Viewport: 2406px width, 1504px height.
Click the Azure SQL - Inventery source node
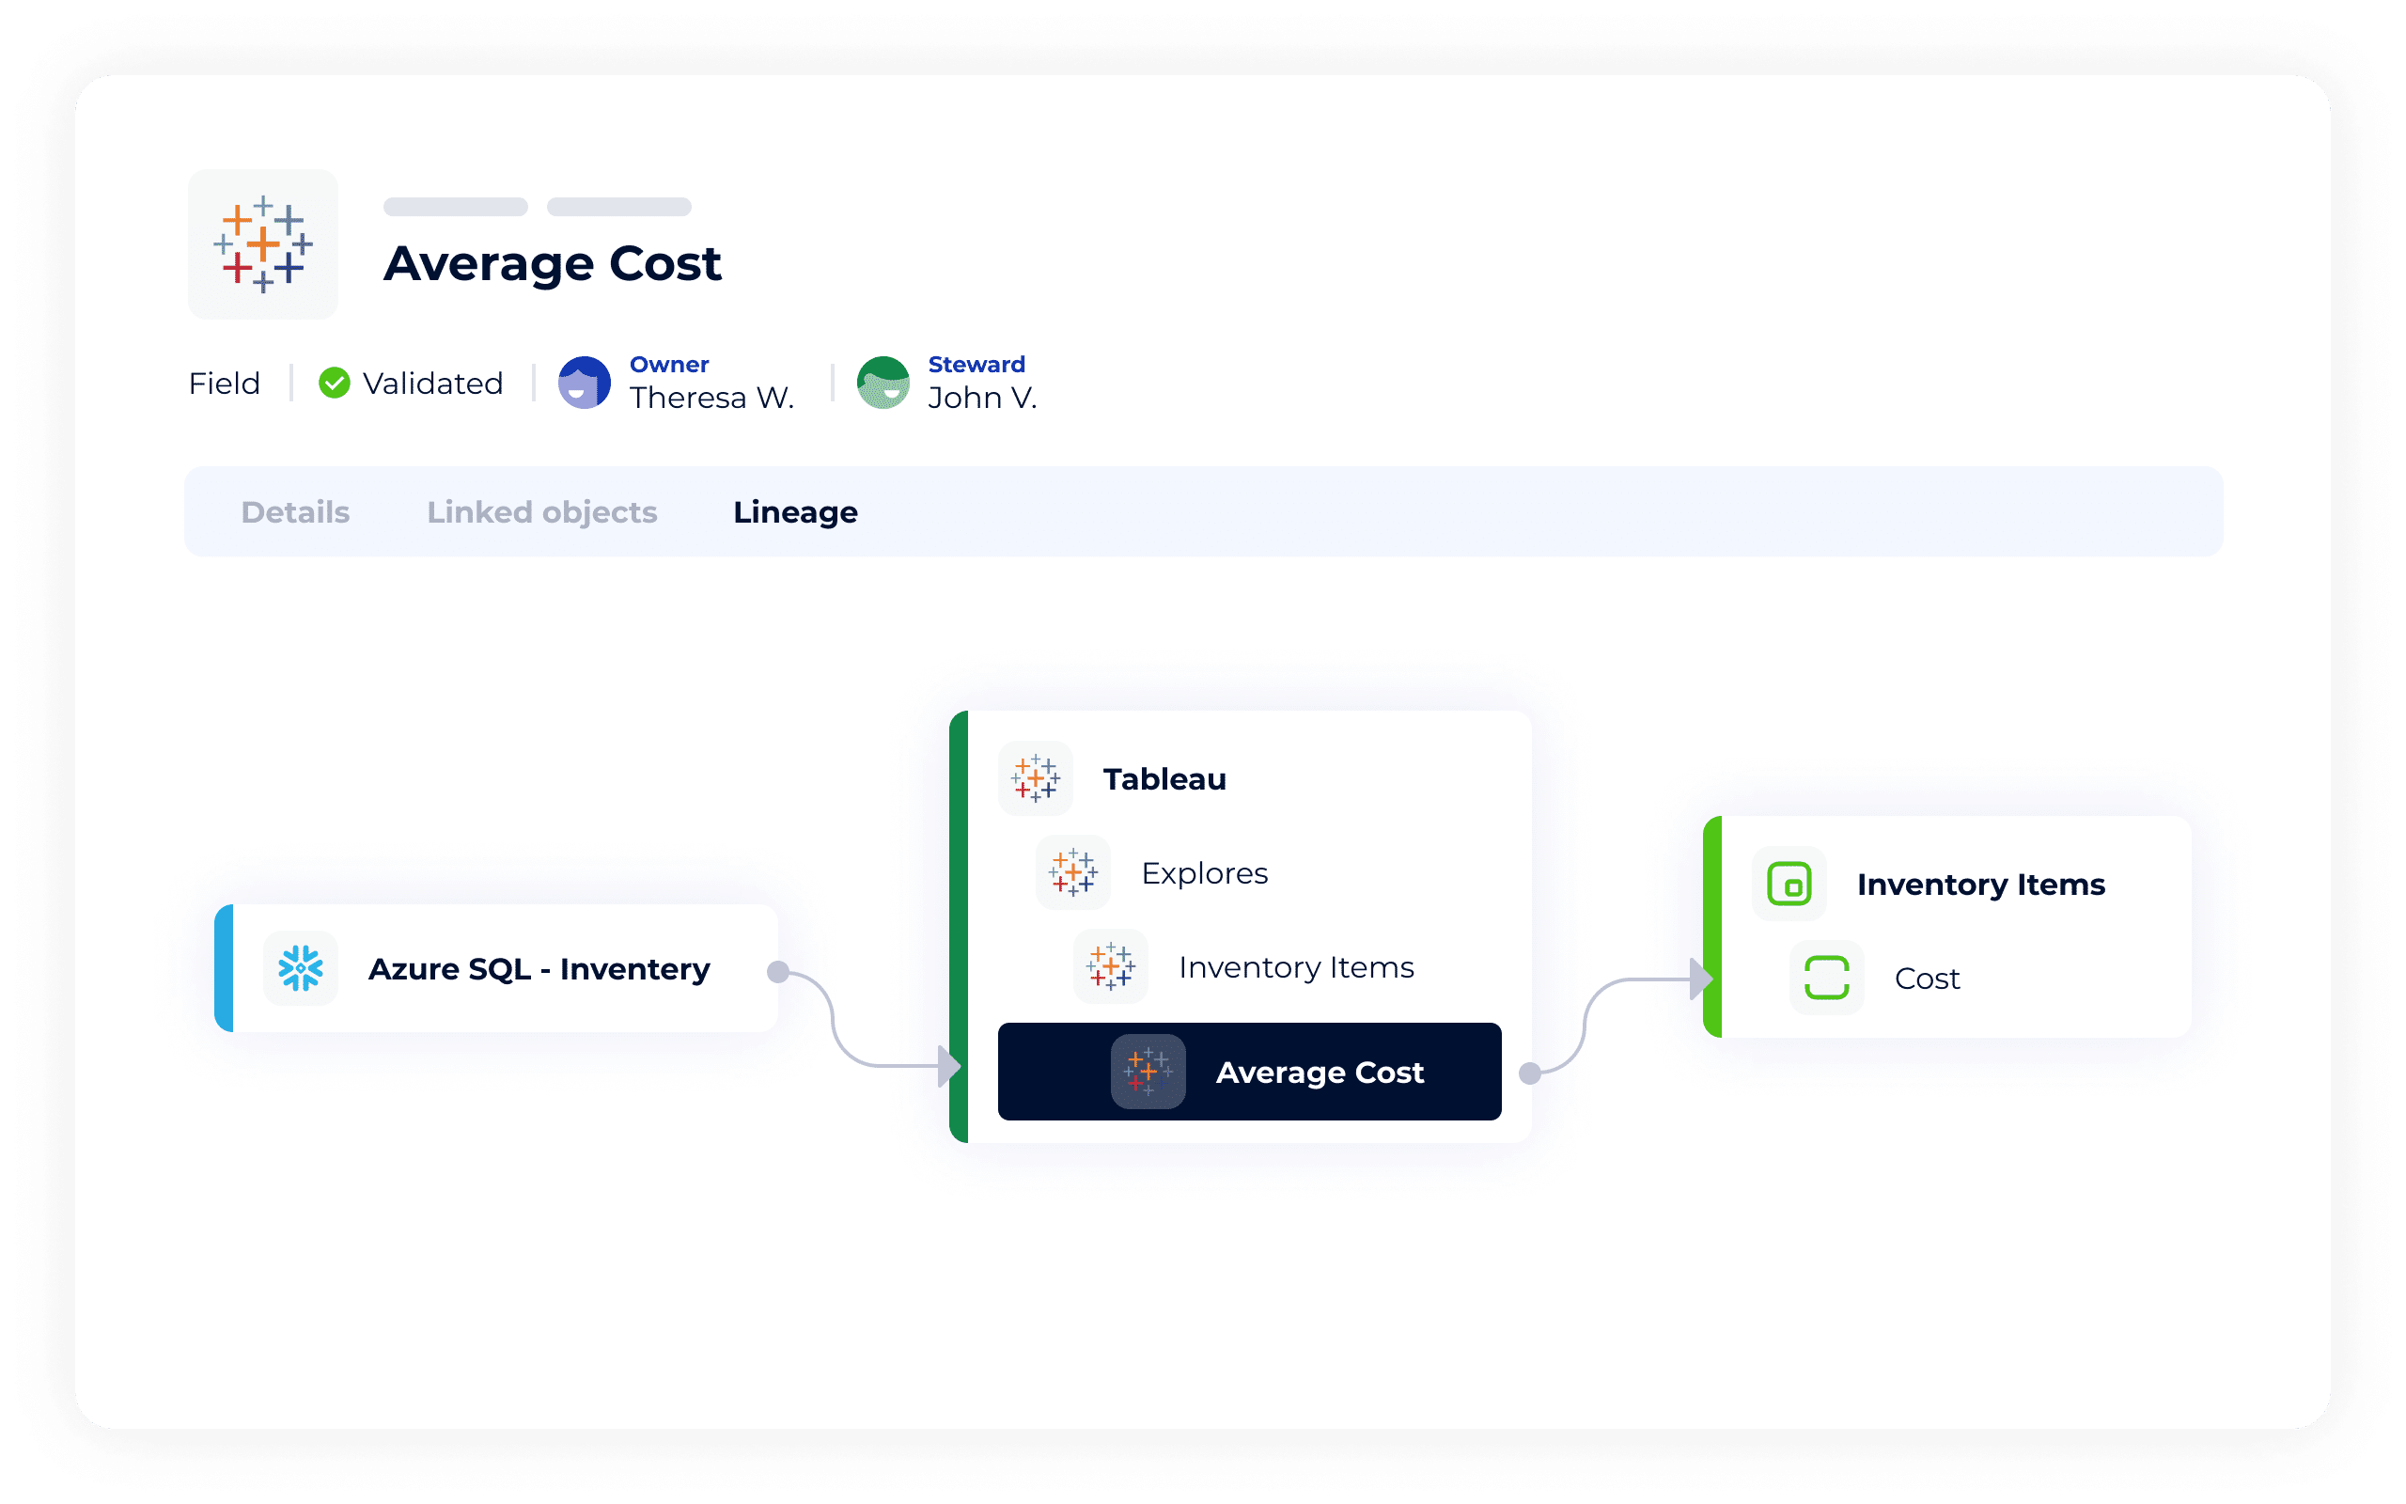coord(538,968)
